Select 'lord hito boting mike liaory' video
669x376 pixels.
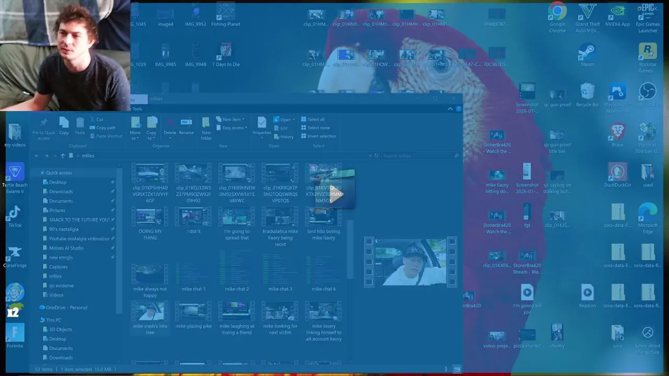tap(324, 224)
